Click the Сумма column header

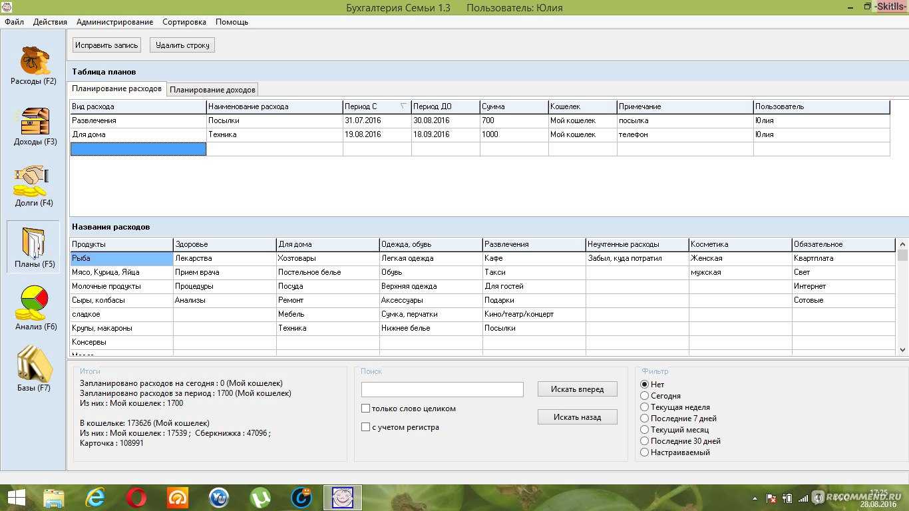click(x=514, y=106)
